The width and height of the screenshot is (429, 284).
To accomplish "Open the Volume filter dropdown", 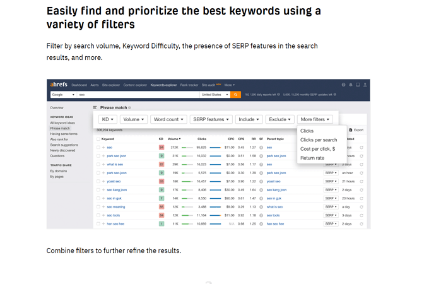I will tap(134, 119).
